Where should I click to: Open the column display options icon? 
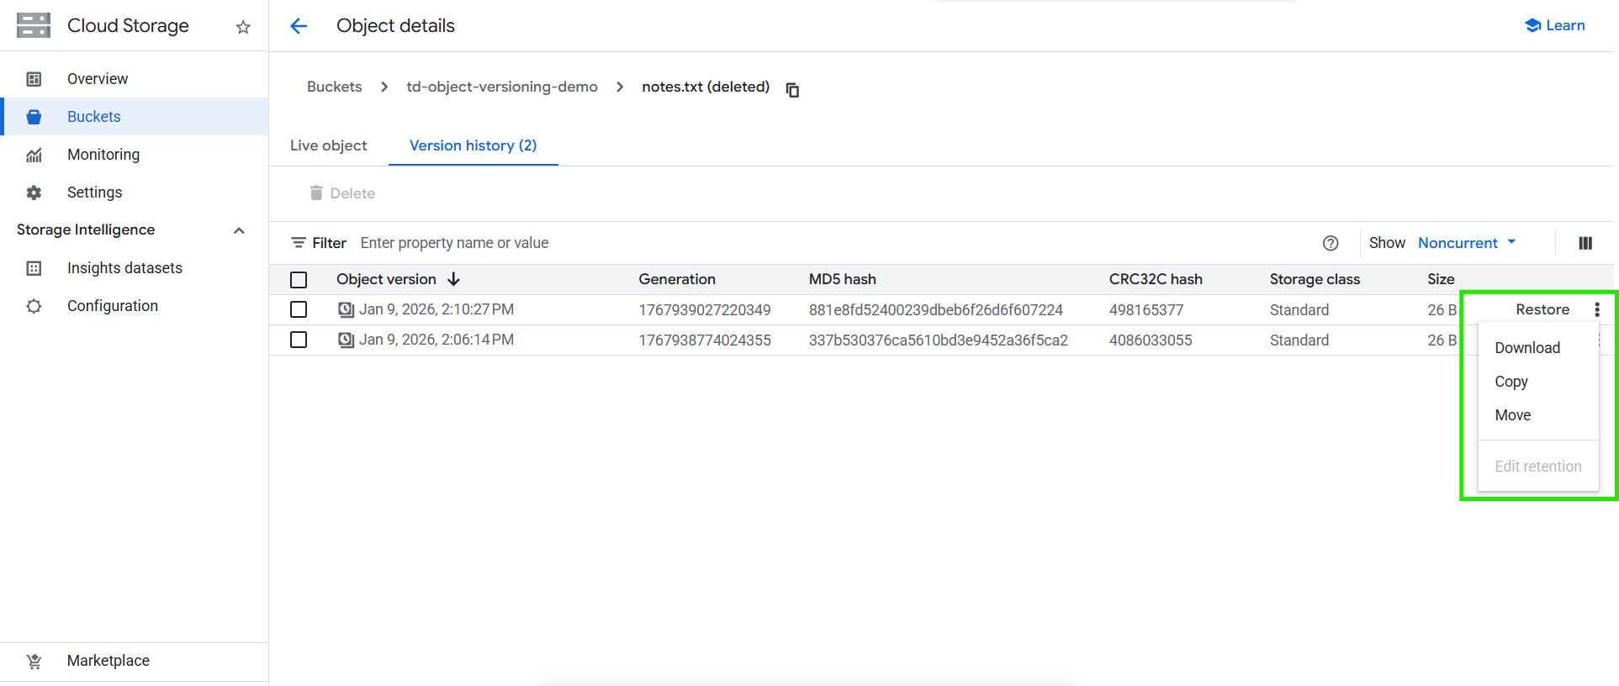tap(1585, 243)
